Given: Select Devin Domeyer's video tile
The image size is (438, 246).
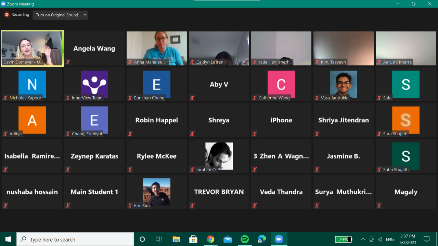Looking at the screenshot, I should (x=32, y=48).
